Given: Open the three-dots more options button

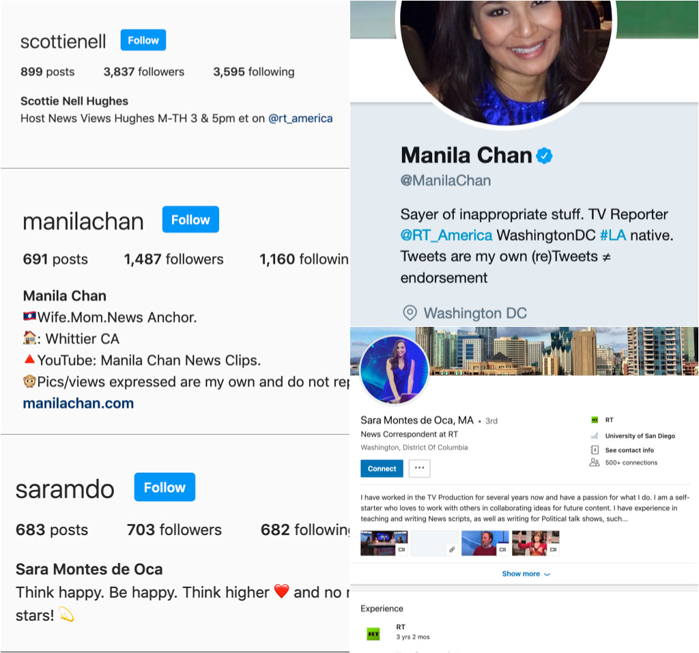Looking at the screenshot, I should pos(420,469).
